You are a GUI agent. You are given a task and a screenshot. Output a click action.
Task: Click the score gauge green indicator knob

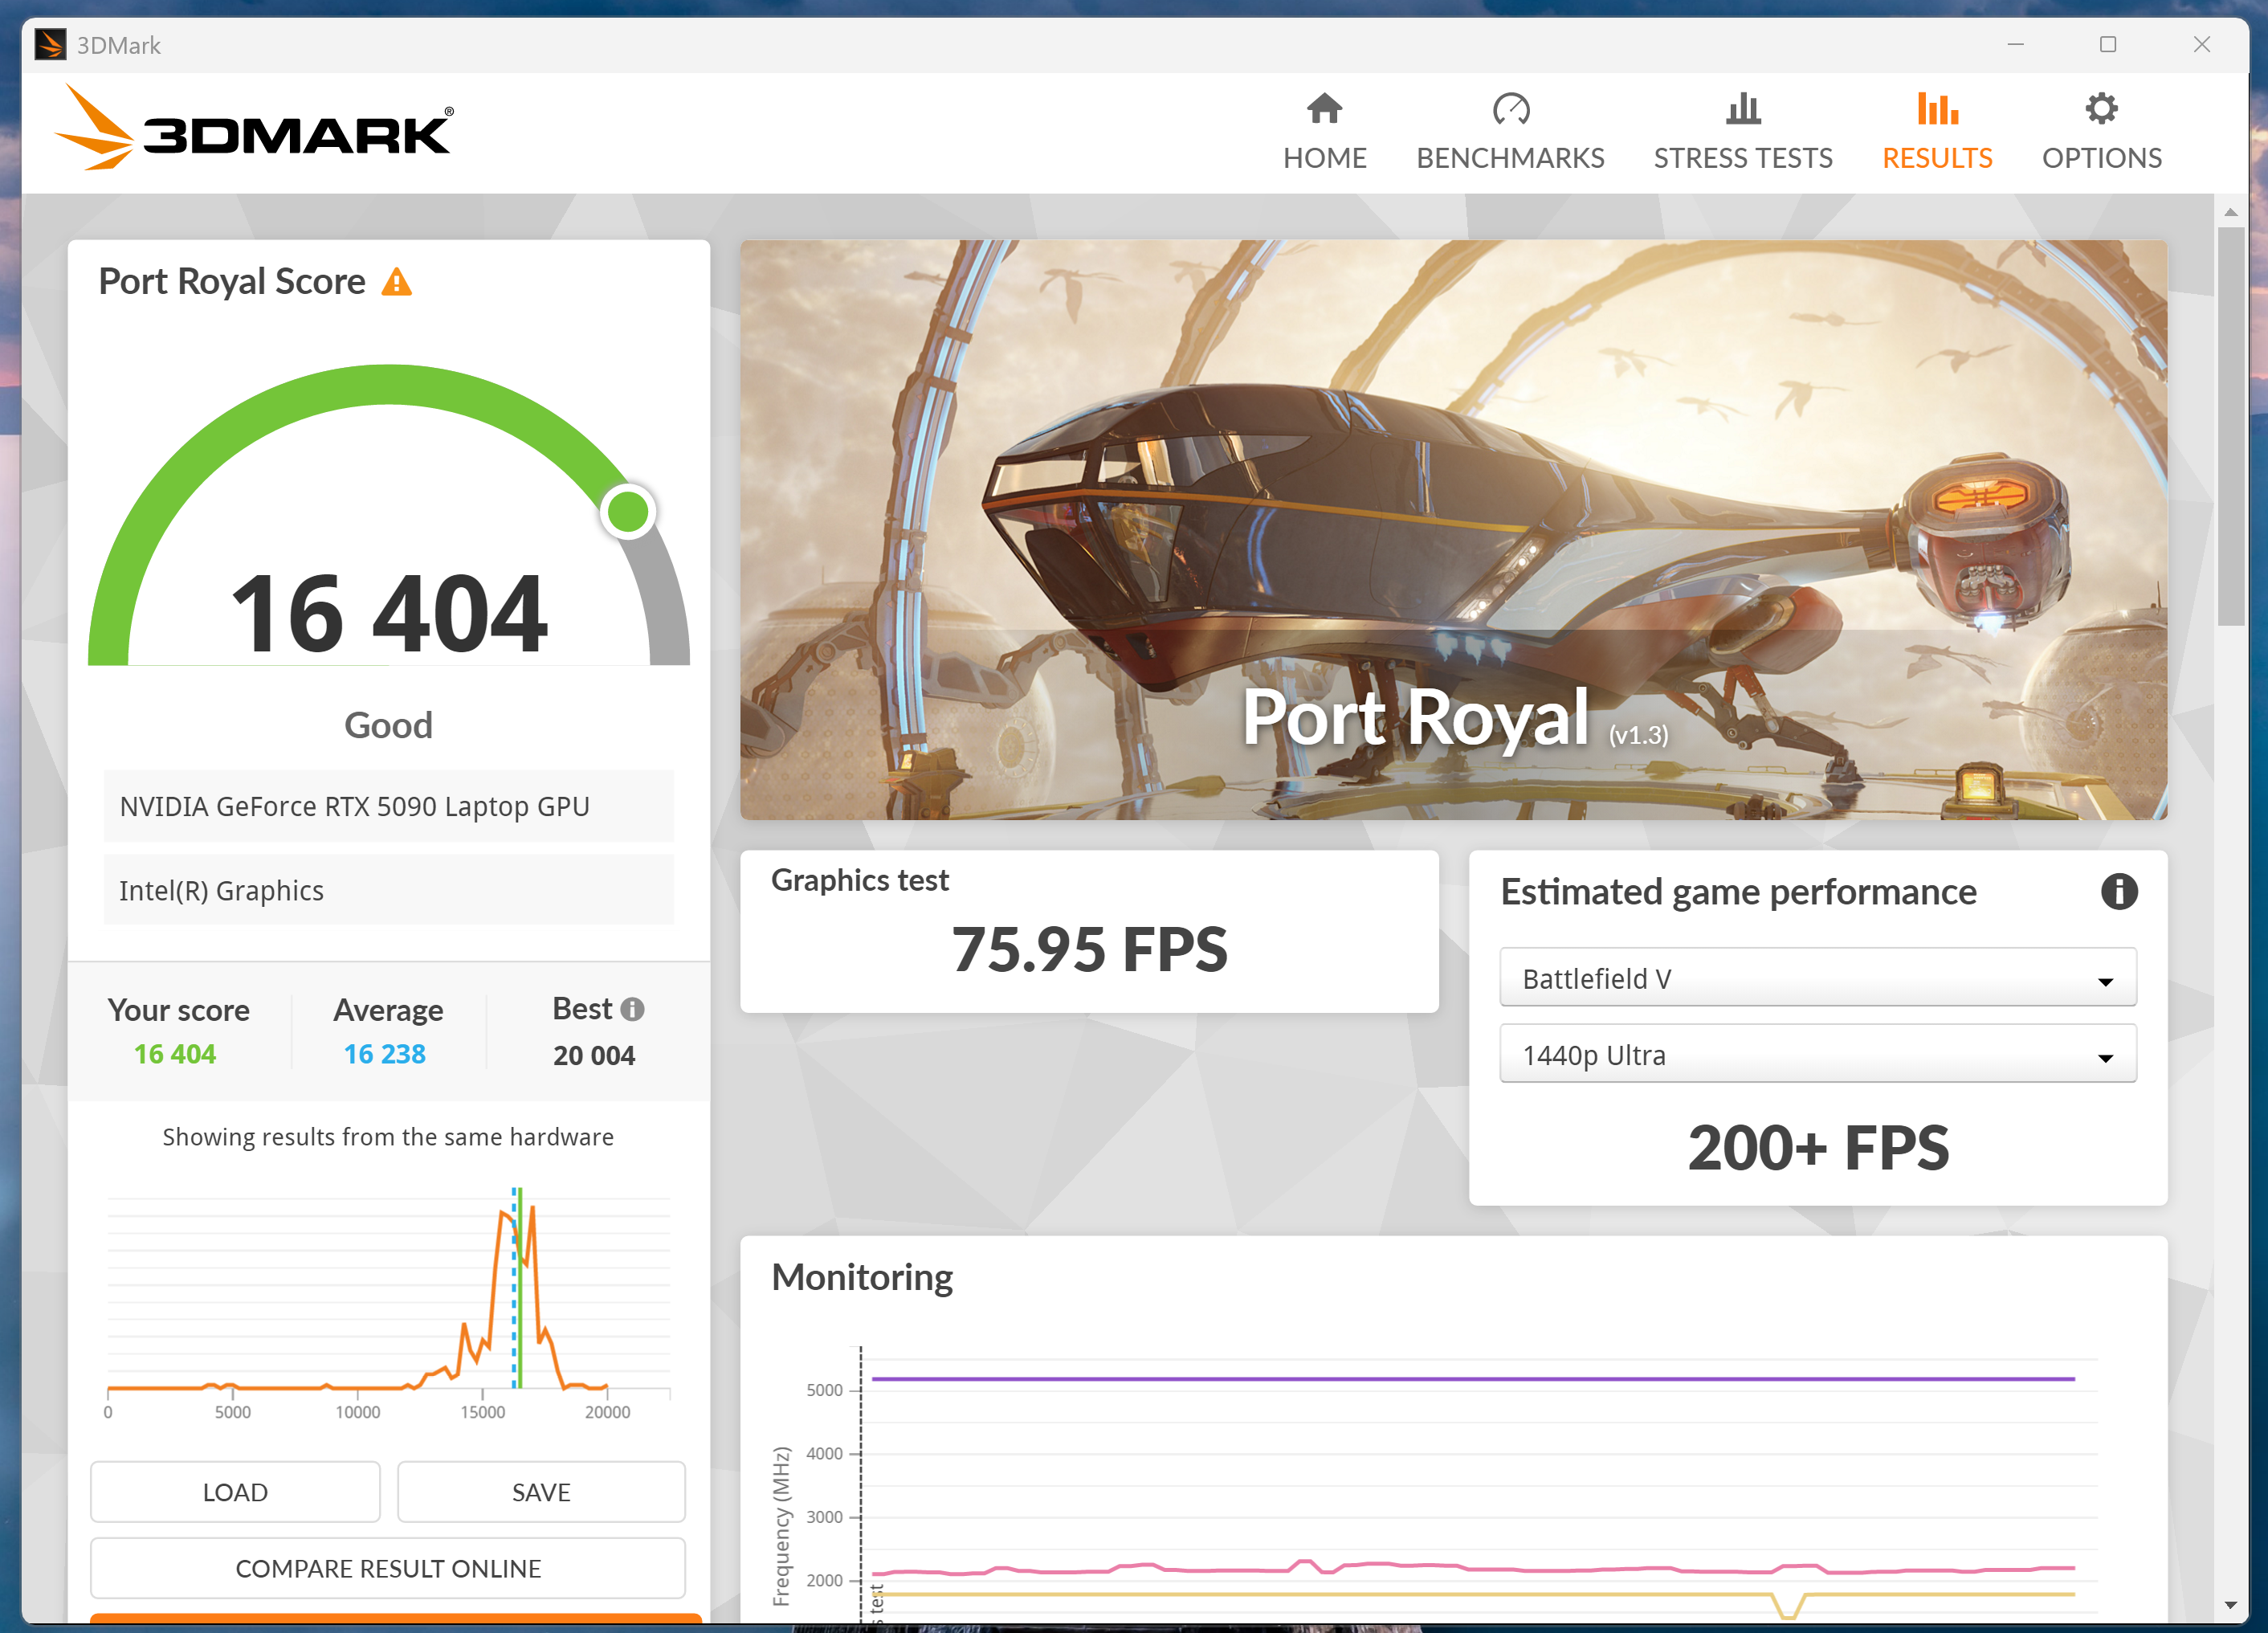628,512
